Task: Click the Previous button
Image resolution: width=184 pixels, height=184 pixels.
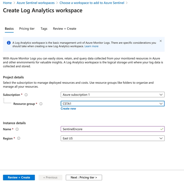Action: click(x=50, y=177)
